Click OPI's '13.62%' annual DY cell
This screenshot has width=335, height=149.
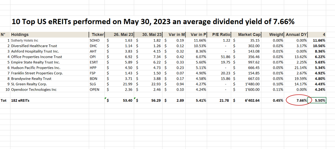pos(296,57)
